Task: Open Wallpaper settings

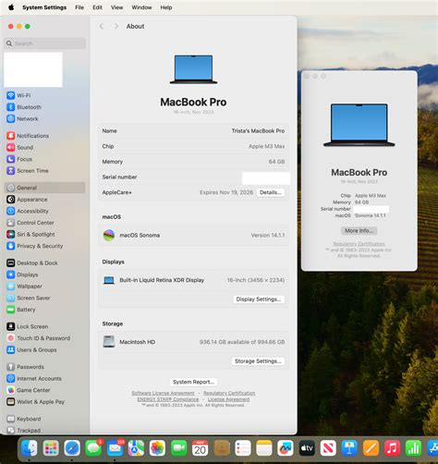Action: pos(24,287)
